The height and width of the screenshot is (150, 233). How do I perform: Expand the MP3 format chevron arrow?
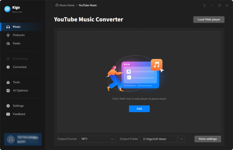click(x=112, y=139)
